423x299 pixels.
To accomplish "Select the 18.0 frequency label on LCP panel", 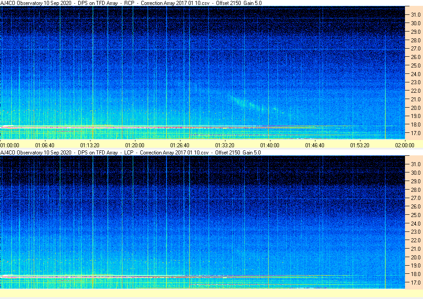I will pos(416,274).
